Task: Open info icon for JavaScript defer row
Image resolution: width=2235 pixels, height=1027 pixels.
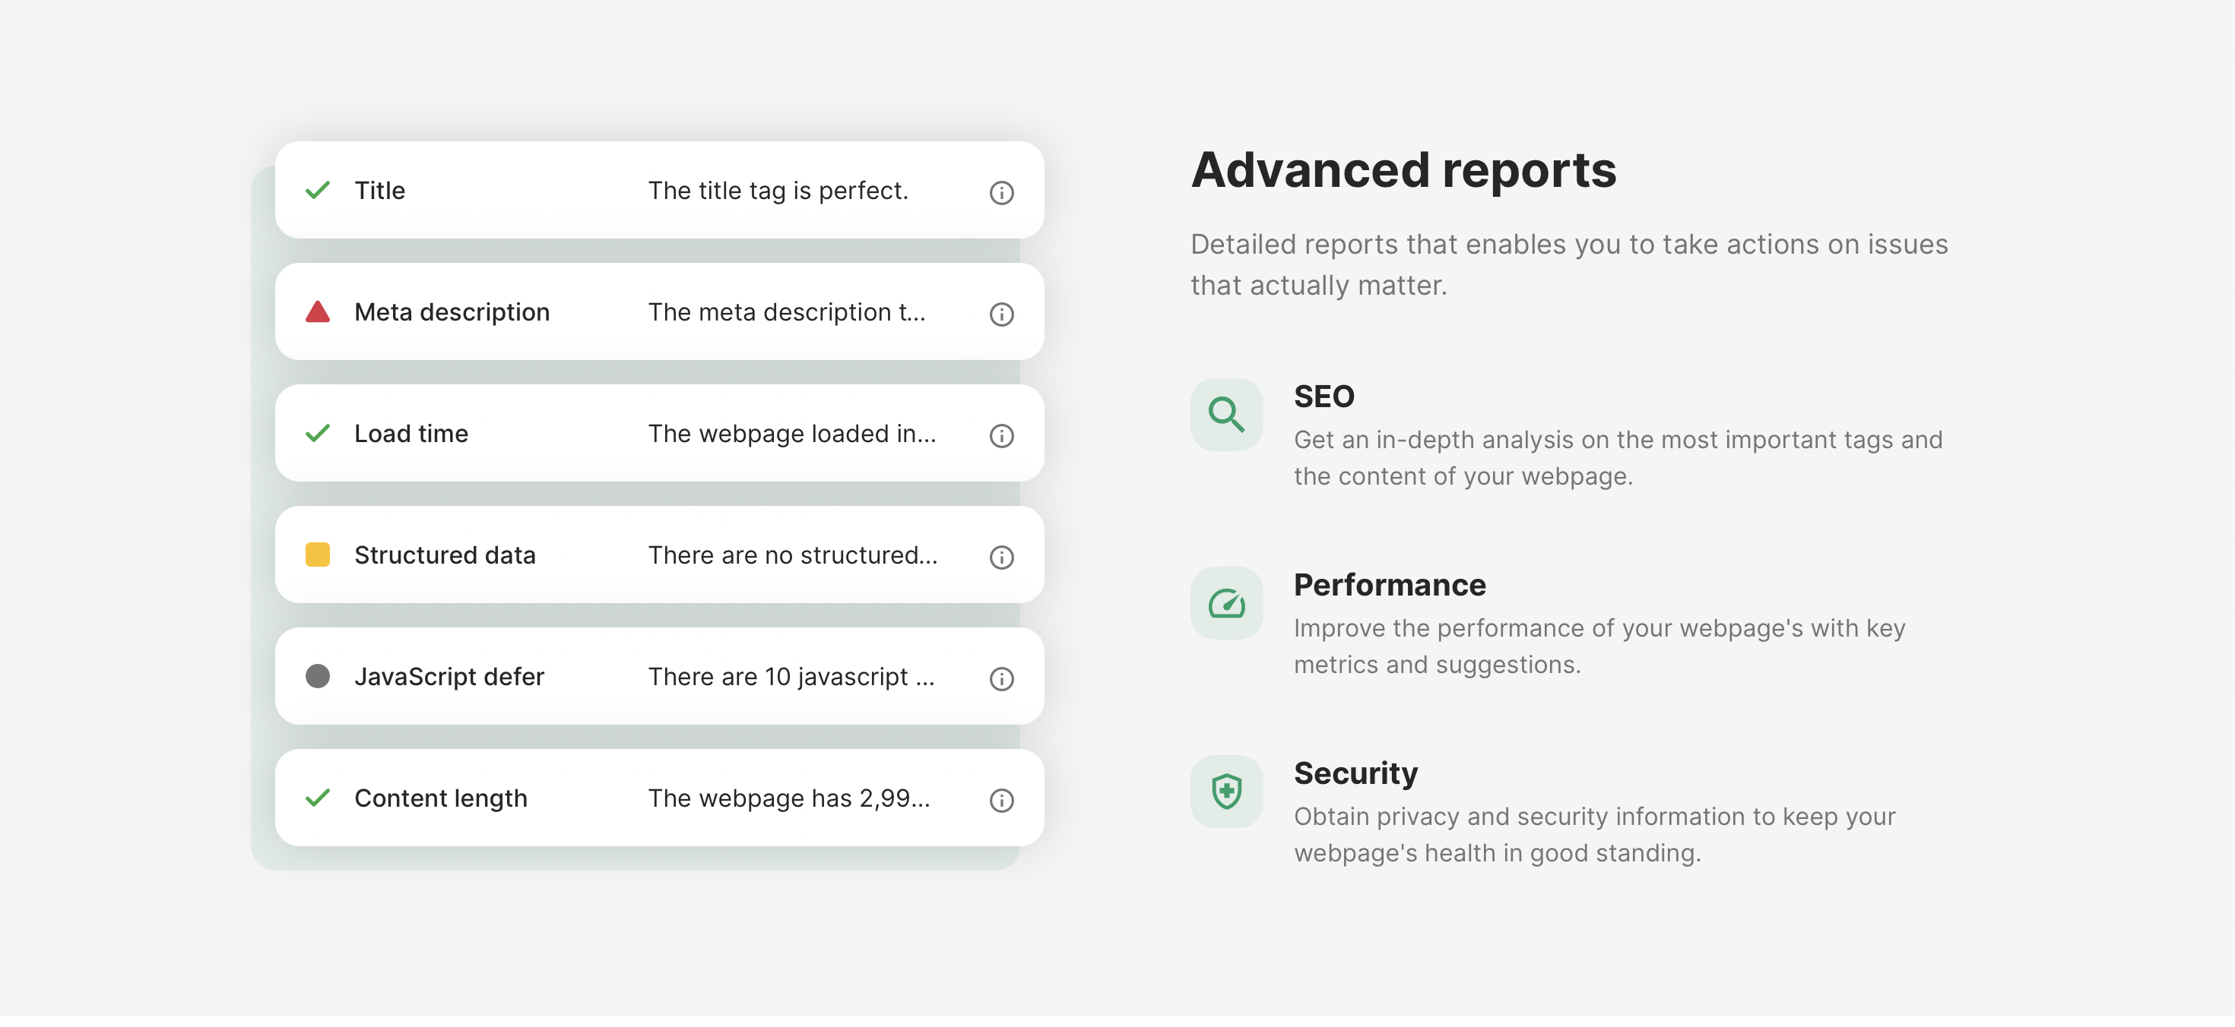Action: [1001, 678]
